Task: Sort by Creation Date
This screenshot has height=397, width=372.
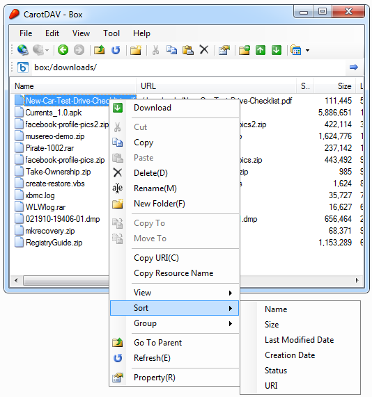Action: tap(300, 355)
